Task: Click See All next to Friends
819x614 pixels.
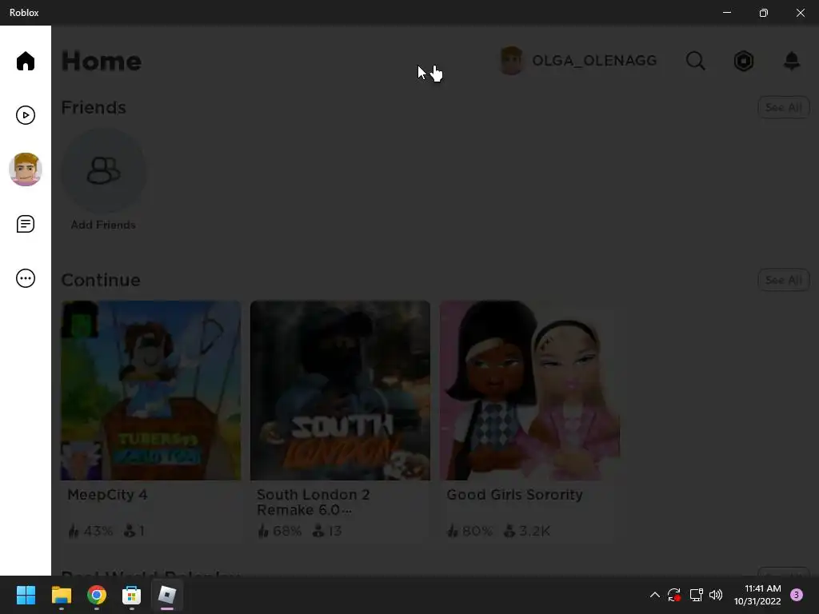Action: pyautogui.click(x=784, y=107)
